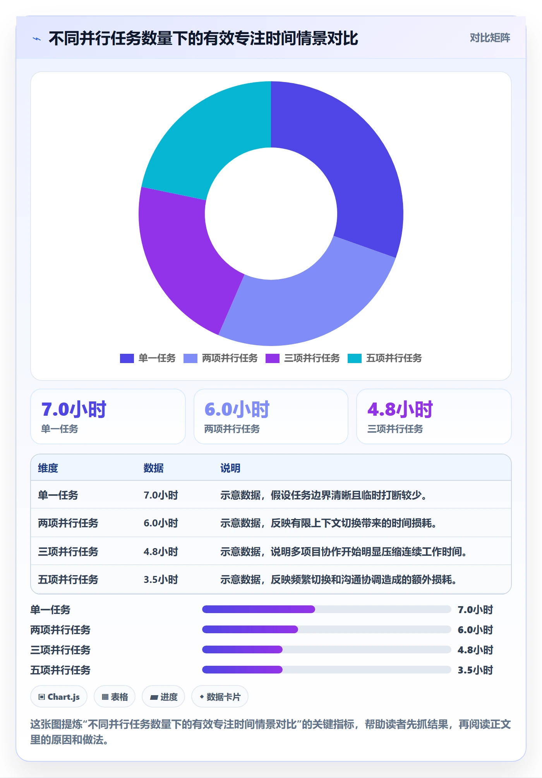Click the 对比矩阵 label in the header
The image size is (542, 778).
point(490,38)
